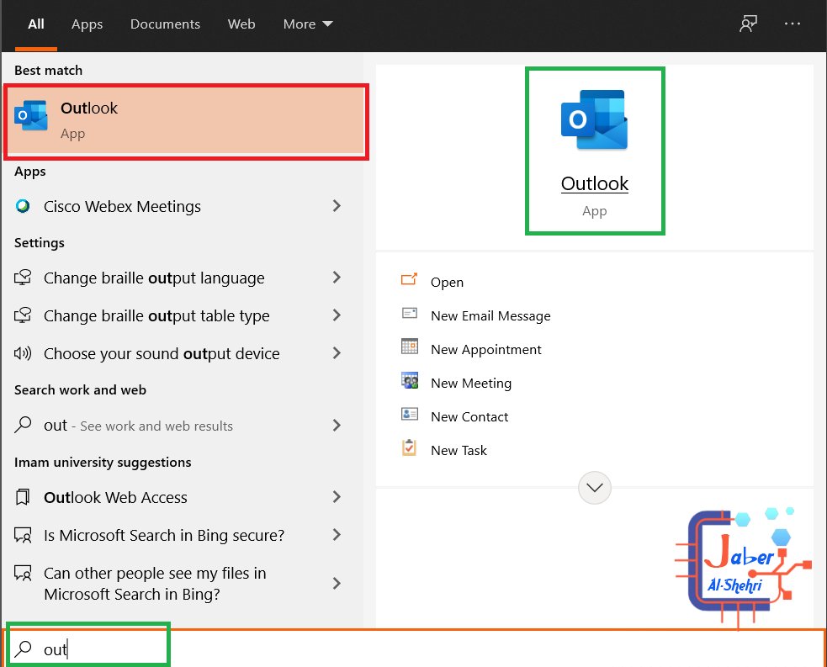Click the Cisco Webex Meetings icon

tap(23, 206)
